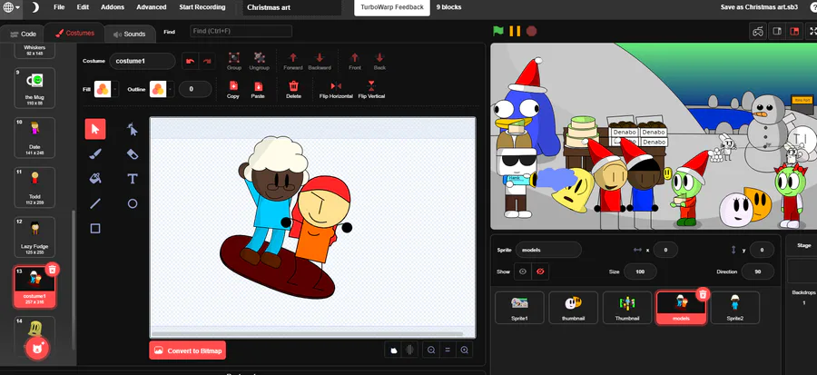
Task: Click the Ungroup icon
Action: coord(259,61)
